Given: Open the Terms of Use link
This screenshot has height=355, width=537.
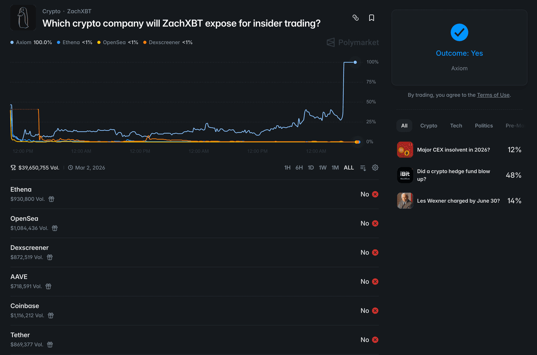Looking at the screenshot, I should tap(493, 95).
